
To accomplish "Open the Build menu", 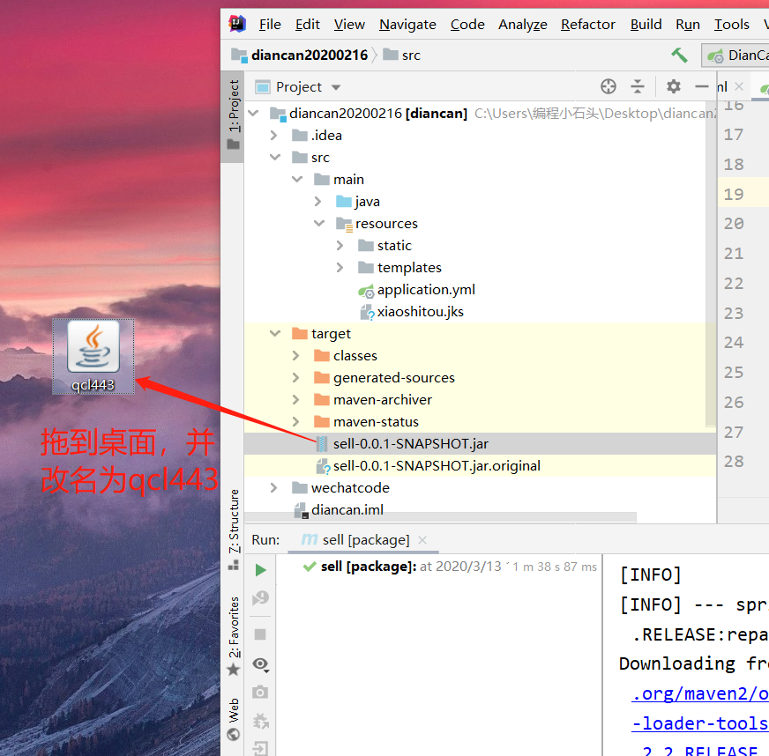I will [646, 24].
